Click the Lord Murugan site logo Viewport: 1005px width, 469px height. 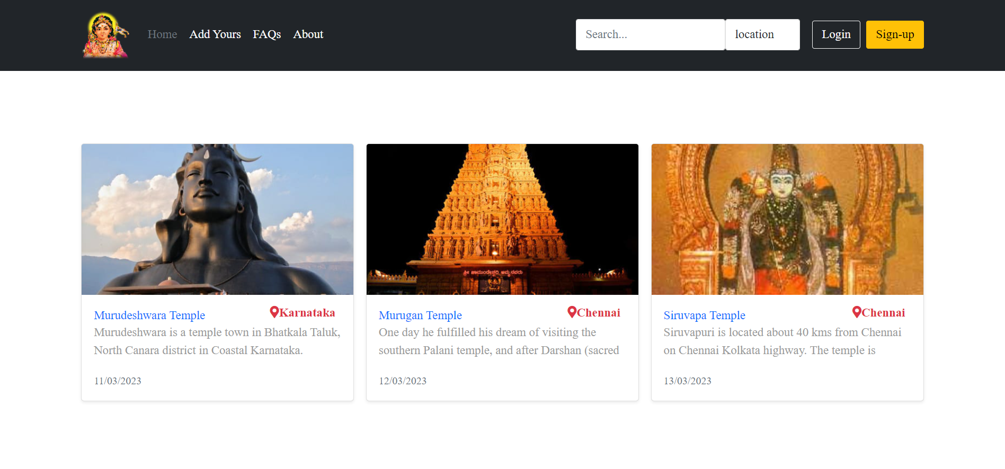pyautogui.click(x=105, y=35)
